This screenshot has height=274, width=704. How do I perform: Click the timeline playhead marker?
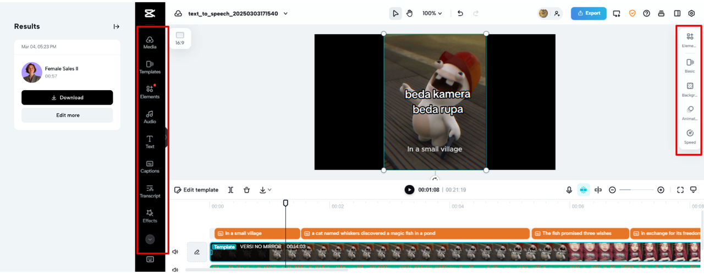285,203
